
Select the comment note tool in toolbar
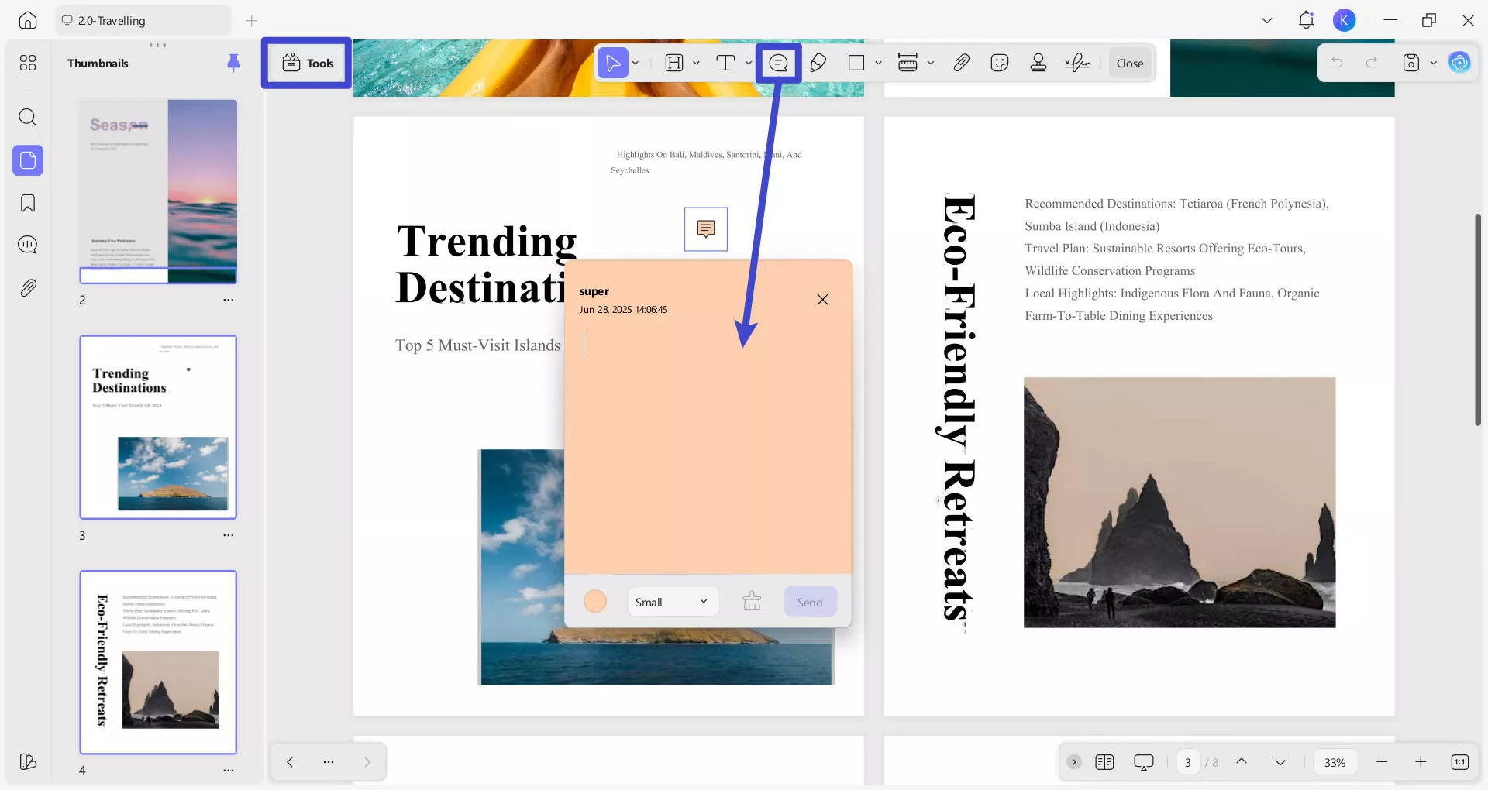pos(778,63)
